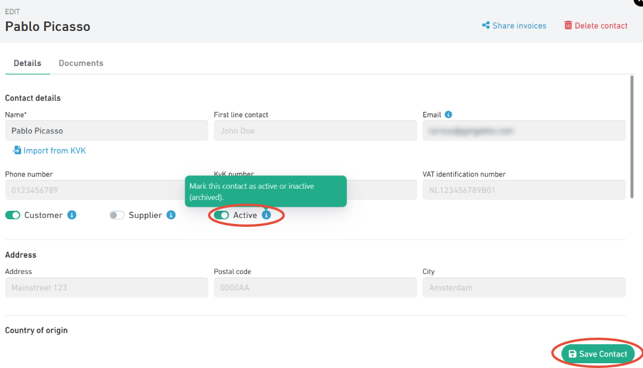
Task: Click the Share invoices link
Action: tap(514, 26)
